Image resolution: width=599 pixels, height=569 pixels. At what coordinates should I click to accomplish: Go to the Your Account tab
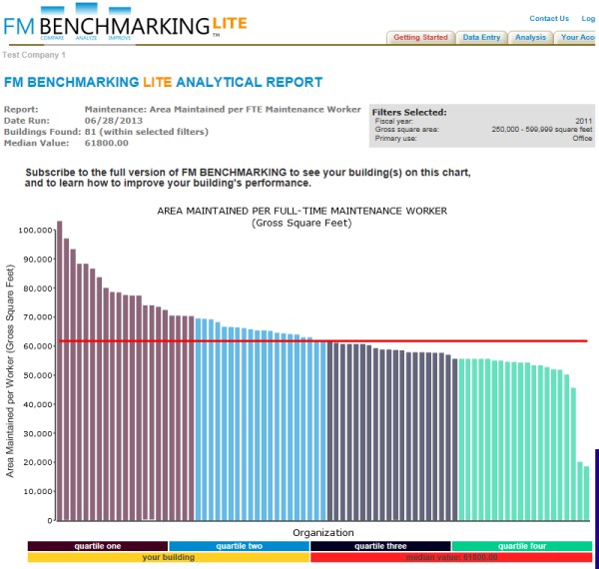[576, 37]
